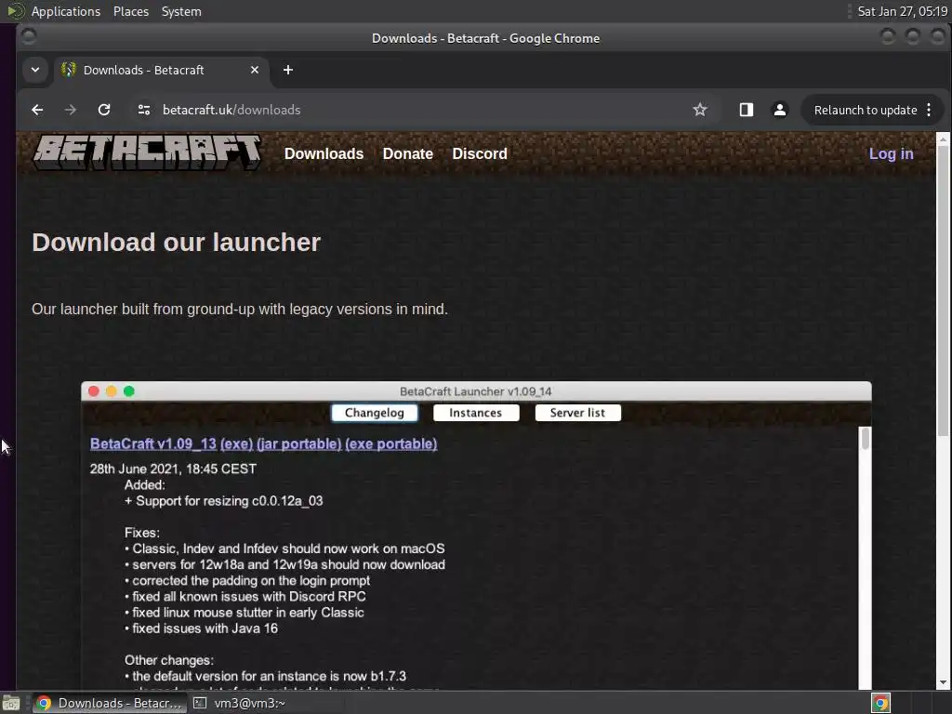Open the Places menu

[131, 11]
